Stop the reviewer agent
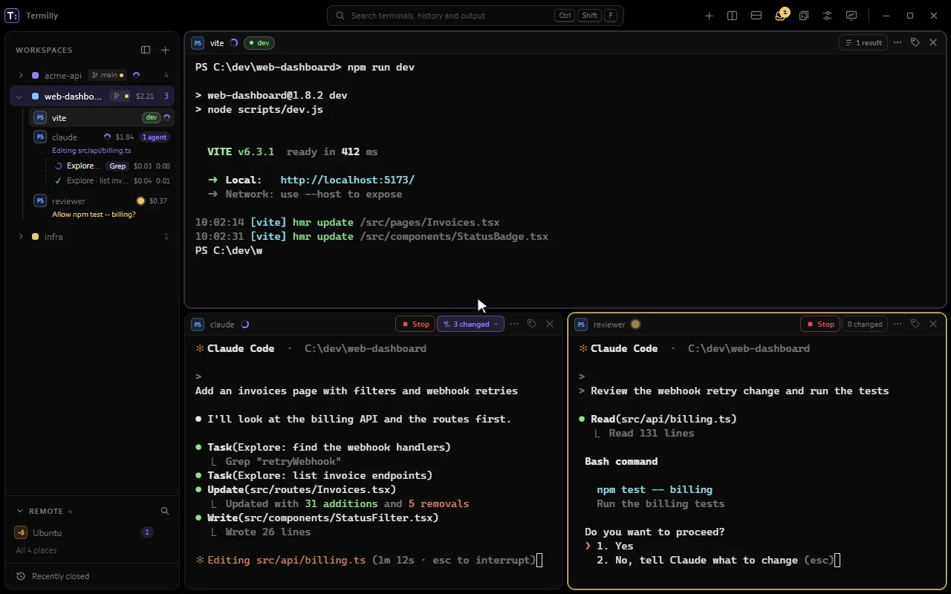This screenshot has height=594, width=951. pos(821,324)
